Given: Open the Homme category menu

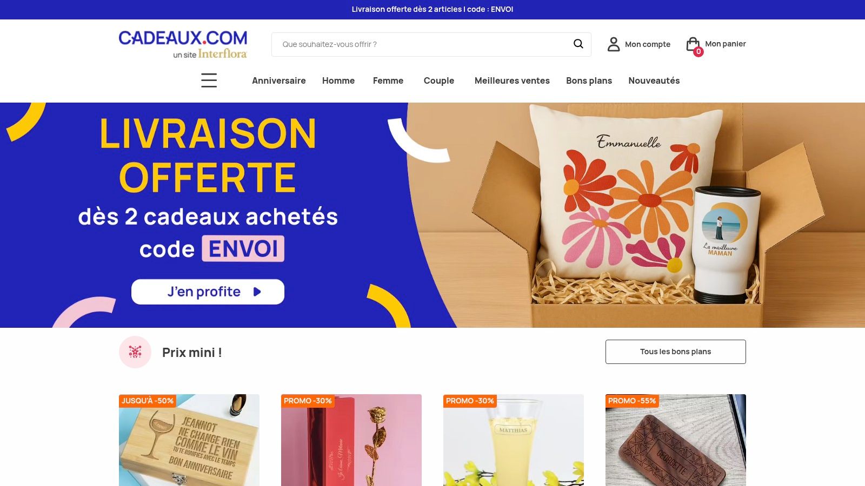Looking at the screenshot, I should pyautogui.click(x=338, y=80).
